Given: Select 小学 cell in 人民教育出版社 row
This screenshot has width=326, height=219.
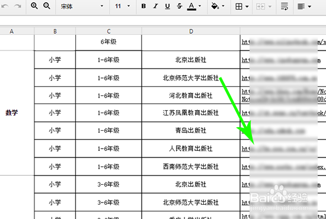Looking at the screenshot, I should [x=55, y=149].
